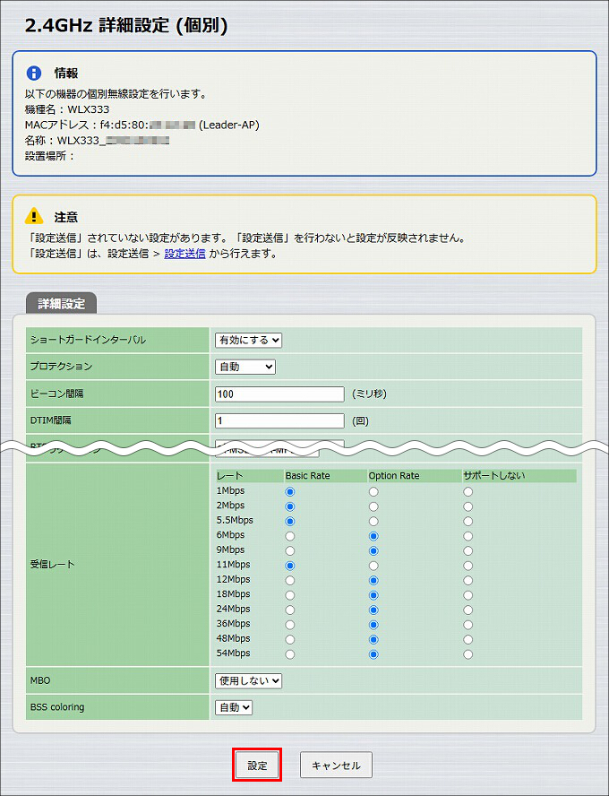609x796 pixels.
Task: Select Basic Rate for 6Mbps
Action: [290, 535]
